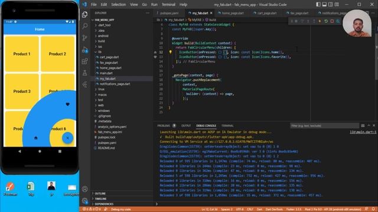Click Step Into in the debug toolbar

pyautogui.click(x=308, y=21)
